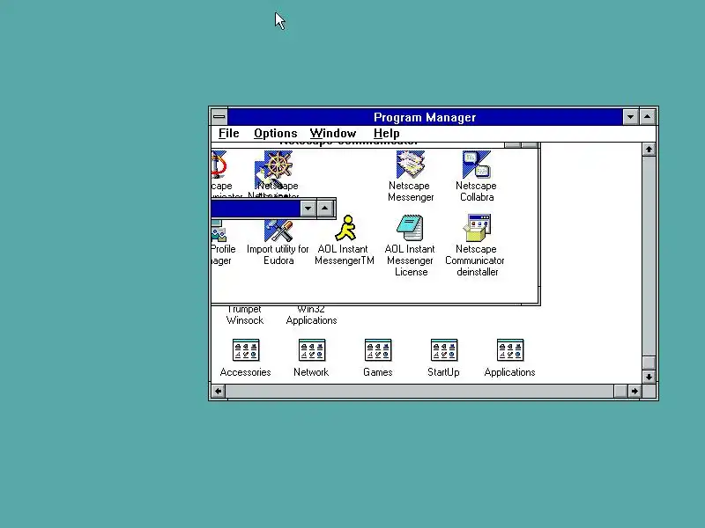This screenshot has width=705, height=528.
Task: Maximize the overlapping inner child window
Action: point(324,209)
